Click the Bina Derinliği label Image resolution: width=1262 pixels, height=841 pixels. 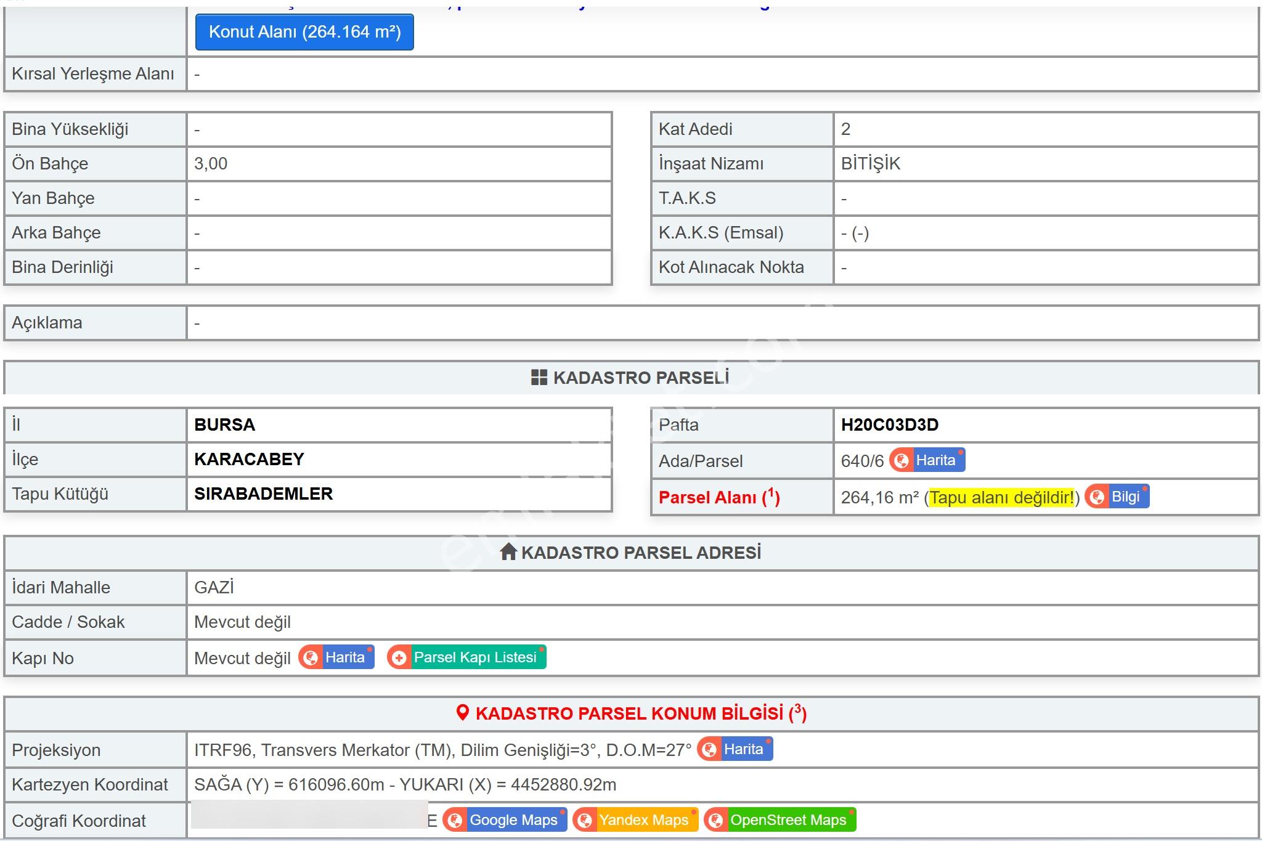[63, 267]
